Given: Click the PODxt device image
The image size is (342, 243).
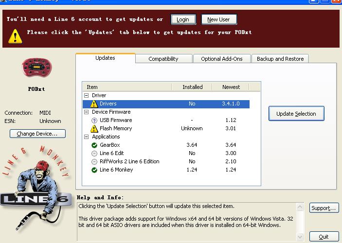Looking at the screenshot, I should click(36, 69).
